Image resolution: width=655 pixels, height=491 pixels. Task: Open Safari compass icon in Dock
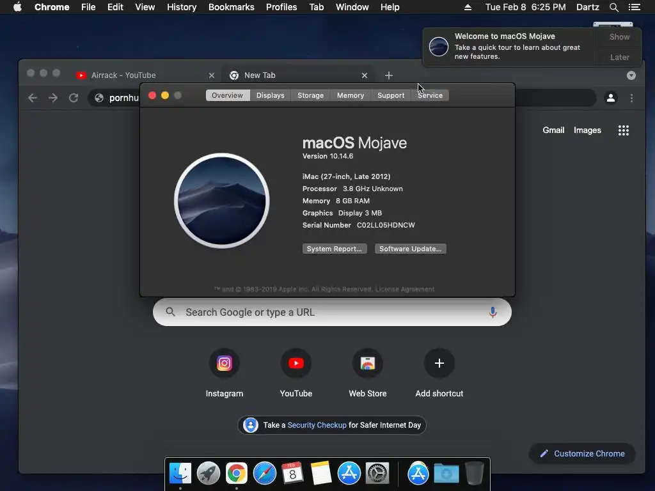(x=264, y=473)
